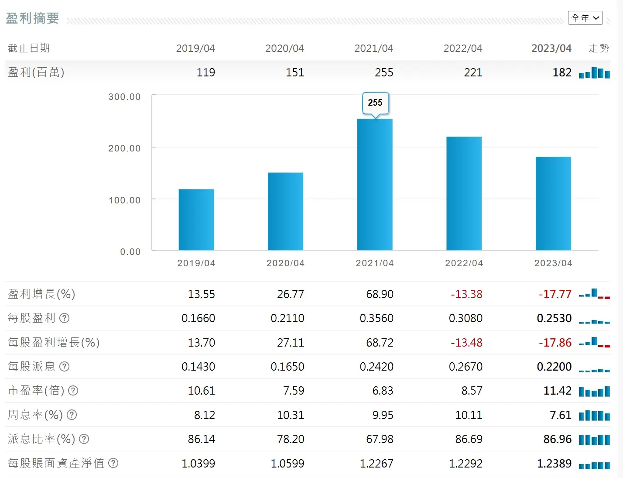The width and height of the screenshot is (623, 478).
Task: Open the 全年 period dropdown
Action: 585,18
